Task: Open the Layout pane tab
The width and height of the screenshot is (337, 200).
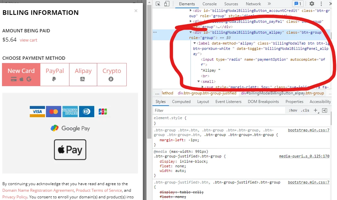Action: tap(203, 102)
